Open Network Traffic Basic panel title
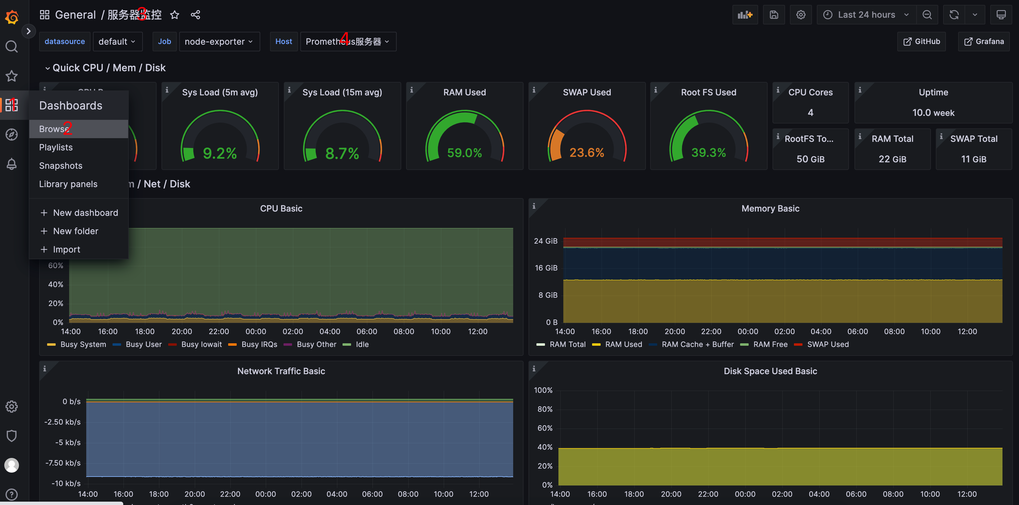1019x505 pixels. click(281, 371)
